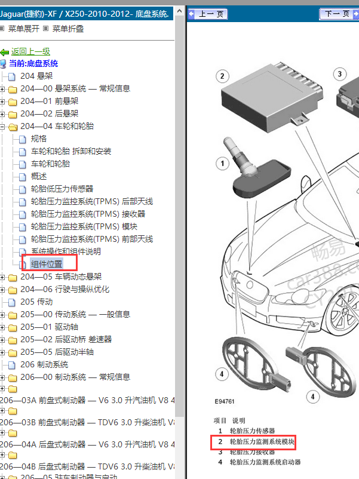Image resolution: width=359 pixels, height=479 pixels.
Task: Click the 204—05 车辆动态悬架 folder icon
Action: [13, 277]
